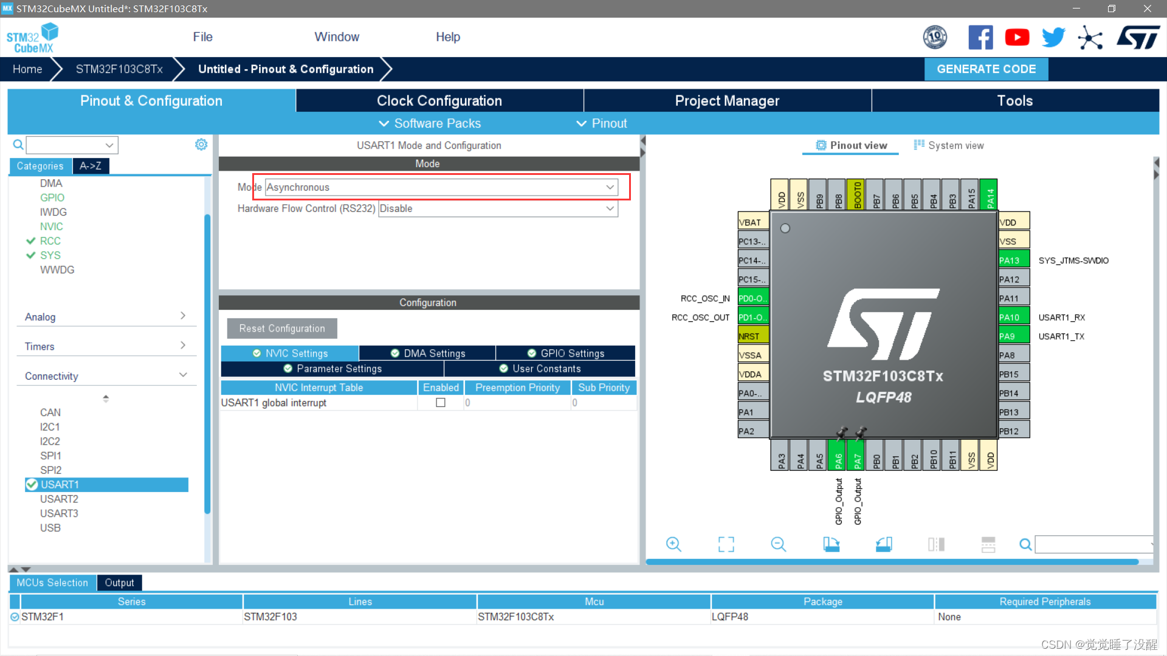Viewport: 1167px width, 656px height.
Task: Select RCC in the system core list
Action: click(50, 241)
